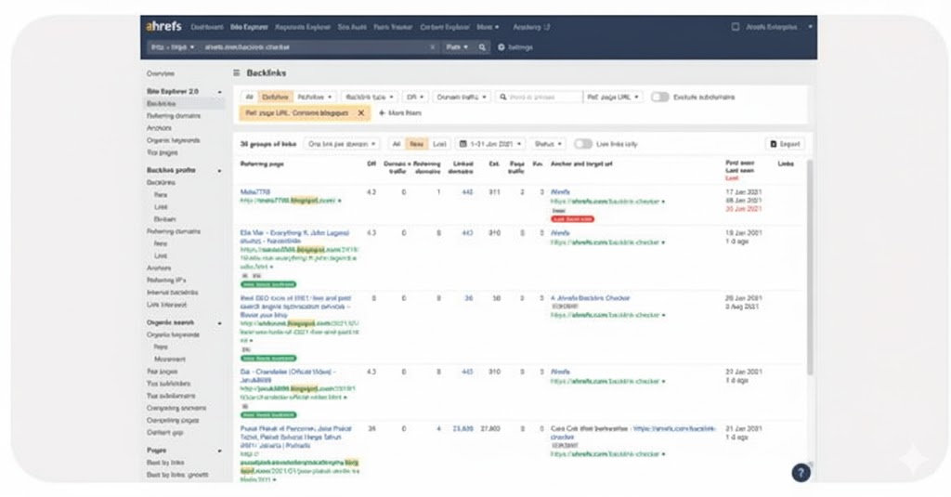951x497 pixels.
Task: Clear the URL field with the X icon
Action: tap(432, 47)
